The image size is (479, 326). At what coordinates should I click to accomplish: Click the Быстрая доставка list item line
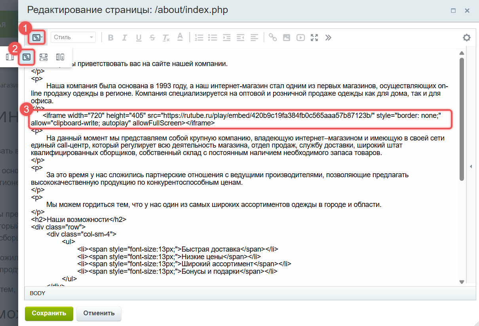(x=178, y=249)
